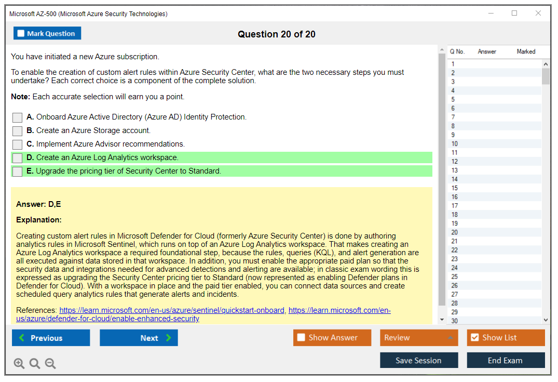The image size is (558, 382).
Task: Go to the Previous question
Action: (51, 338)
